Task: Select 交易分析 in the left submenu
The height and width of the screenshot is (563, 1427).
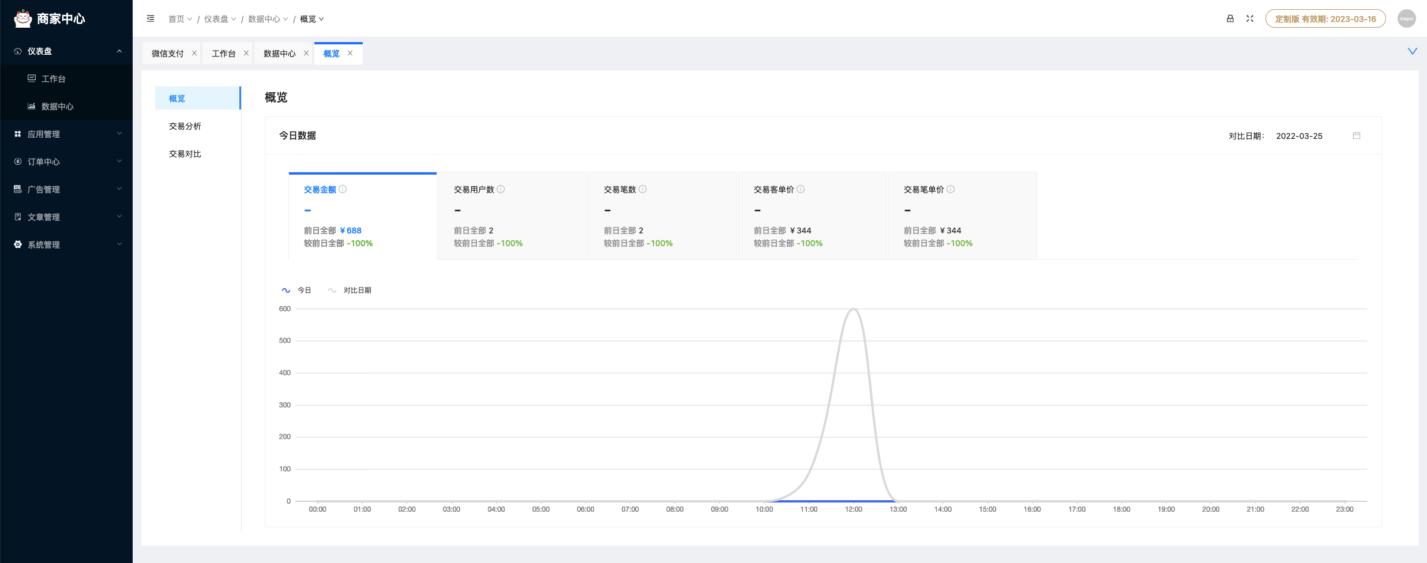Action: coord(198,126)
